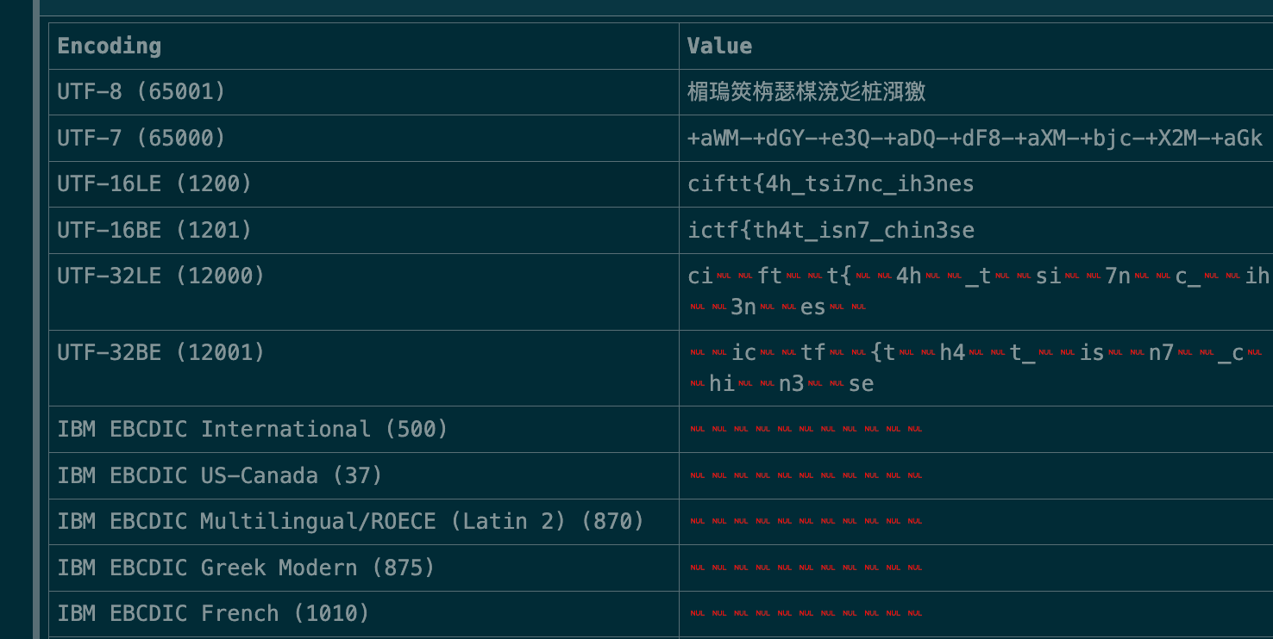This screenshot has width=1273, height=639.
Task: Click the UTF-7 value starting with +aWM-
Action: point(975,138)
